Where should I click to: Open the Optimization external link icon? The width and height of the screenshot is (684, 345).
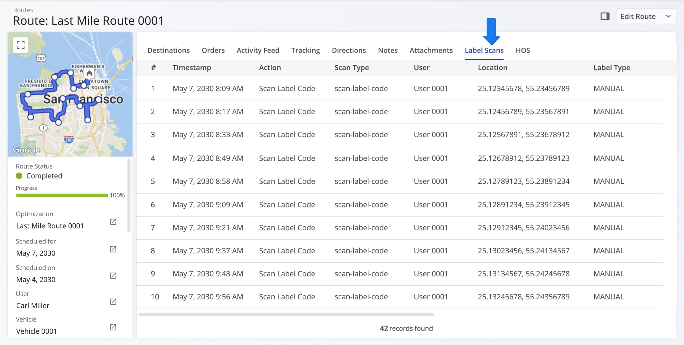tap(113, 222)
